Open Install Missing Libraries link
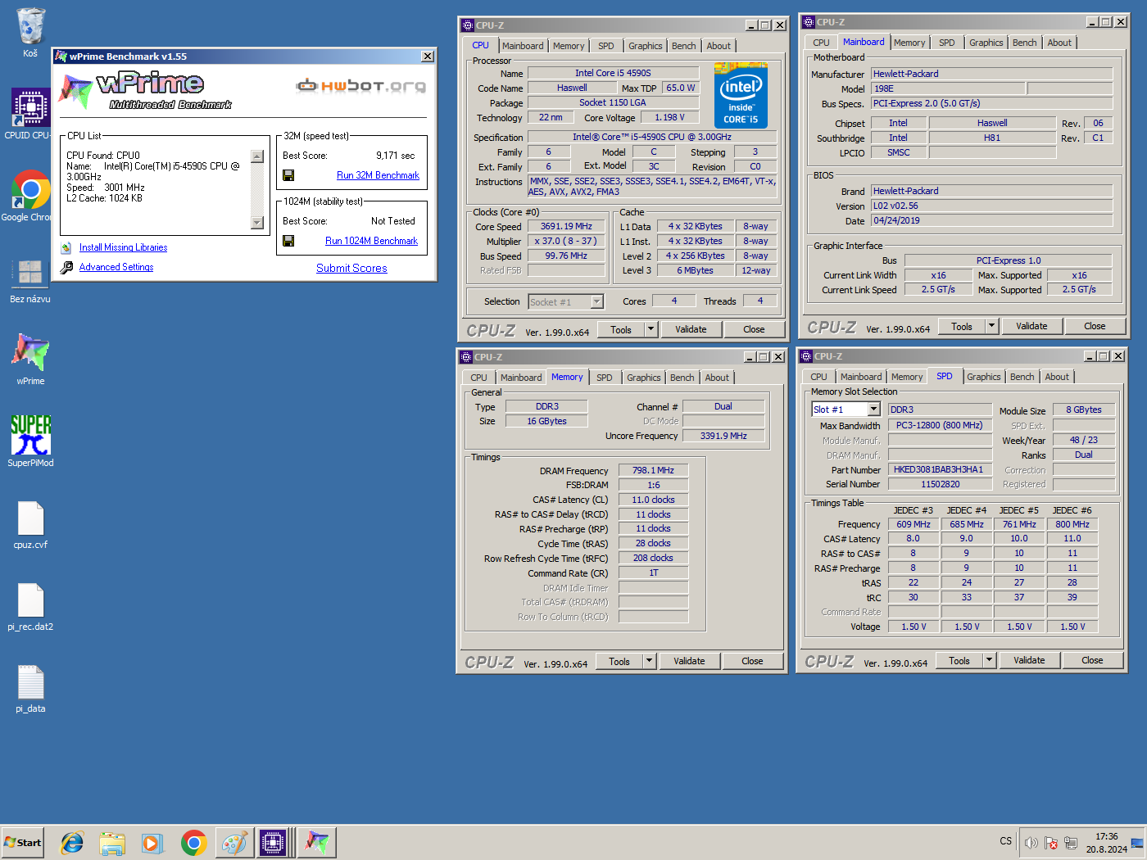 click(123, 247)
